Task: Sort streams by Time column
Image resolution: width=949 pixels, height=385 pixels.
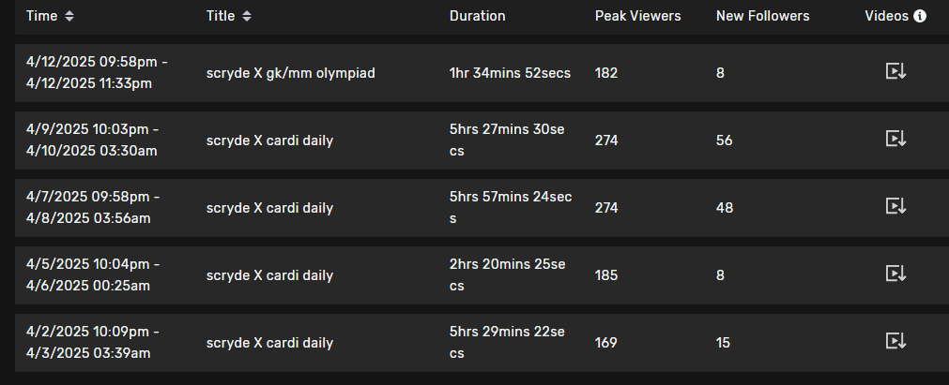Action: coord(69,16)
